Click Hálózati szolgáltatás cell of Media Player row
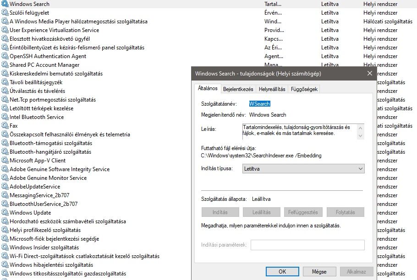This screenshot has height=280, width=417. (x=388, y=22)
